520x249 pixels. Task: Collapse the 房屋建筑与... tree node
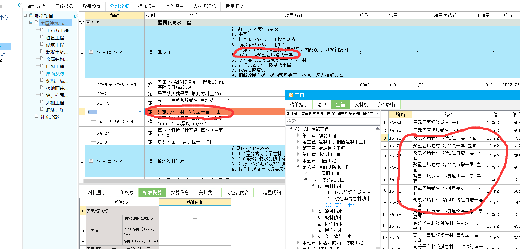(x=31, y=23)
